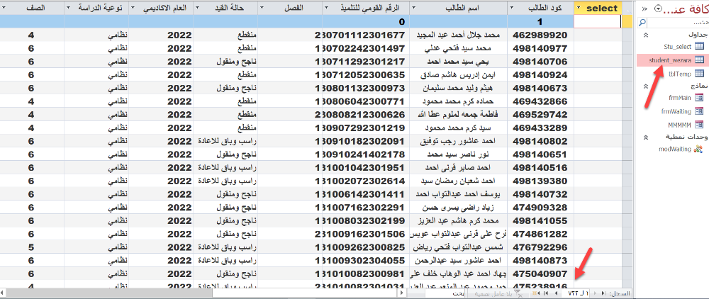This screenshot has width=709, height=299.
Task: Go to the previous record
Action: [x=595, y=293]
